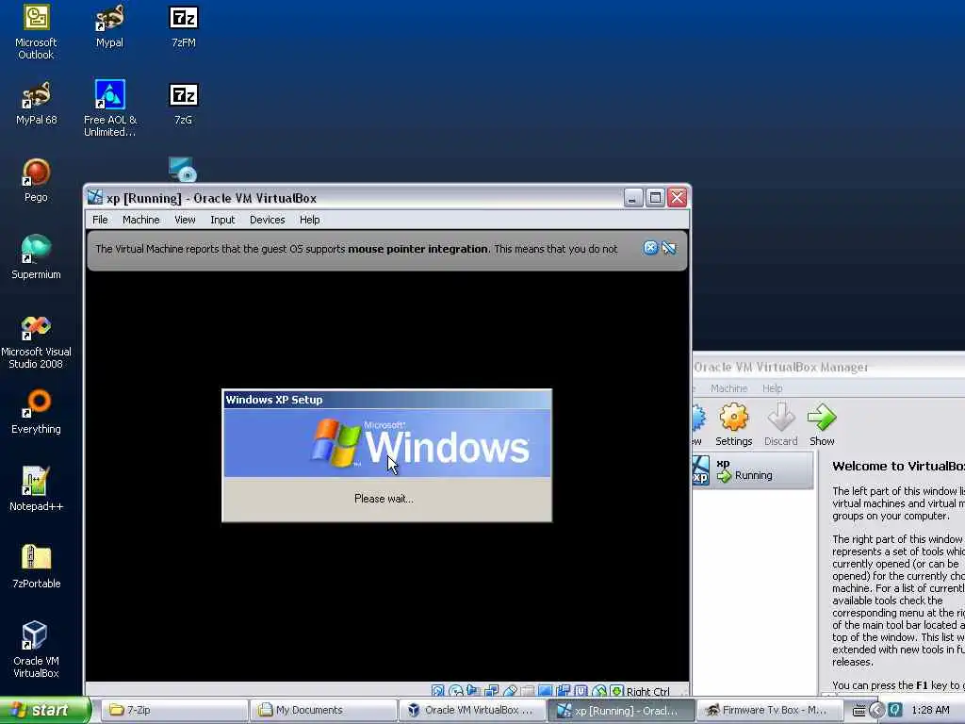The width and height of the screenshot is (965, 724).
Task: Switch to the 7-Zip taskbar window
Action: pos(173,710)
